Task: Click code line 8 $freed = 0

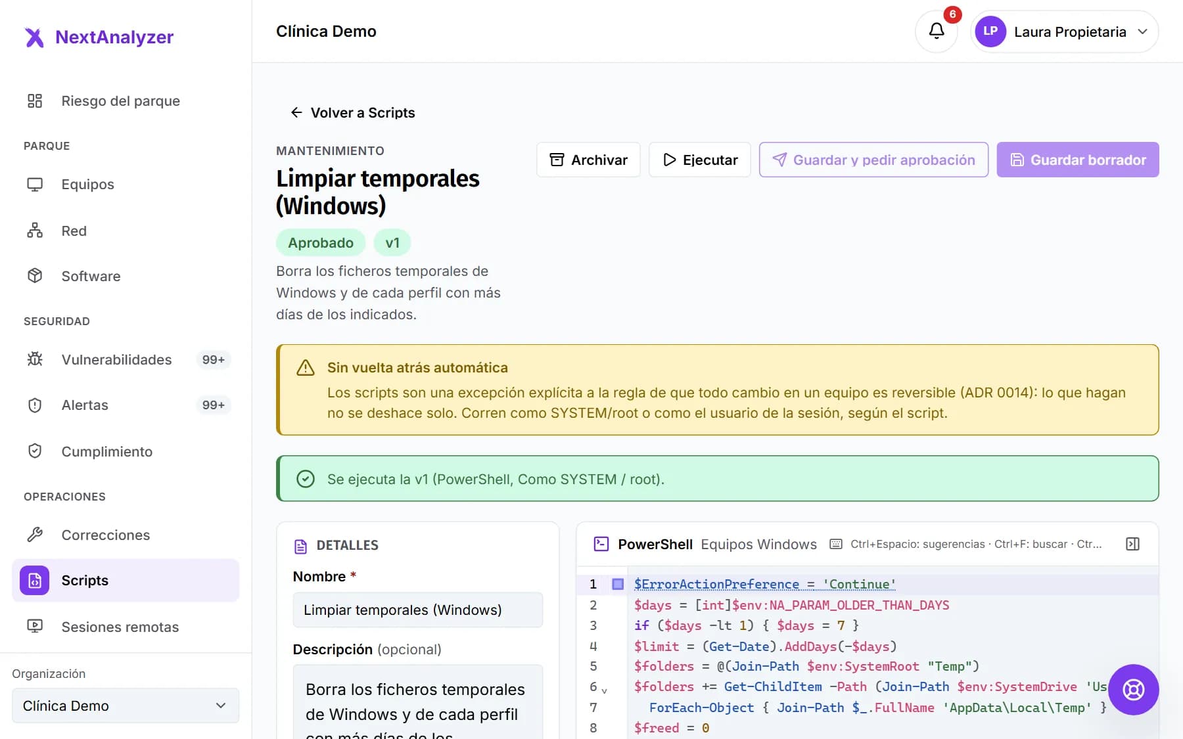Action: (672, 728)
